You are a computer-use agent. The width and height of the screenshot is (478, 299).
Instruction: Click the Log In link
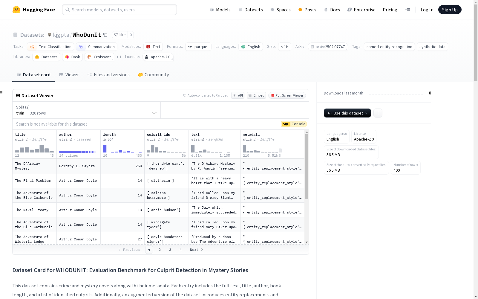coord(427,10)
